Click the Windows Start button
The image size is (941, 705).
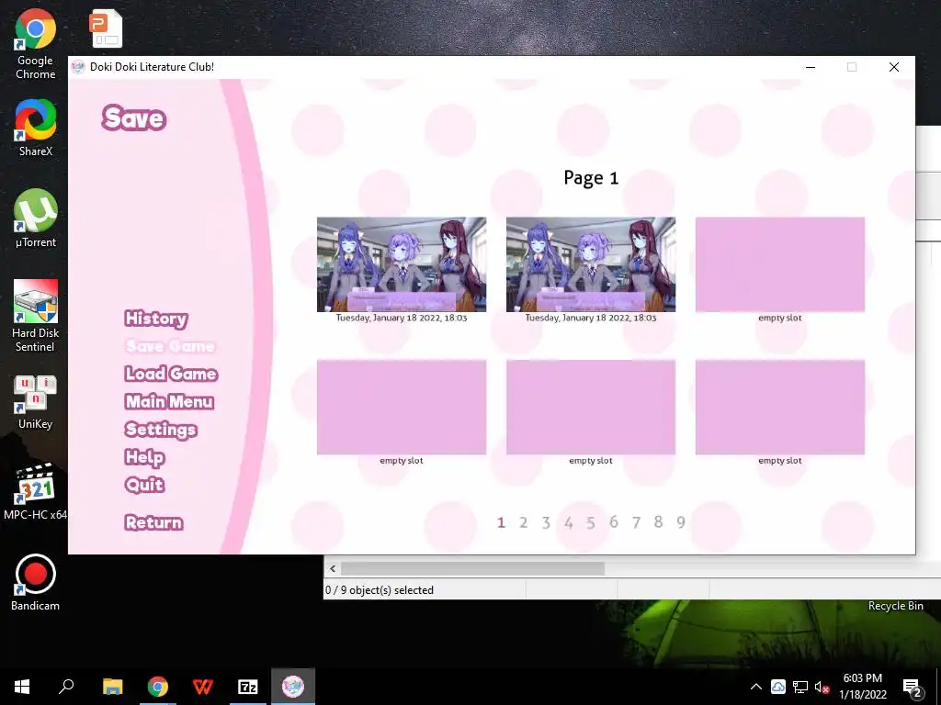[22, 687]
